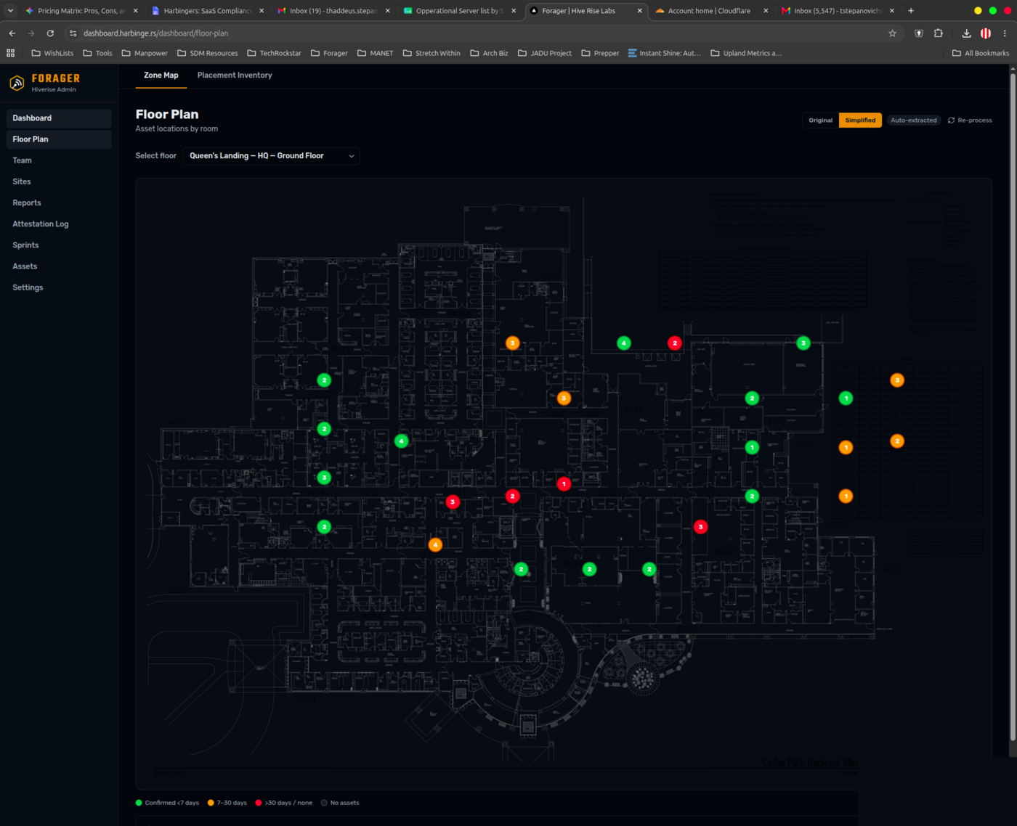The width and height of the screenshot is (1017, 826).
Task: Open the Tools bookmark folder
Action: click(97, 53)
